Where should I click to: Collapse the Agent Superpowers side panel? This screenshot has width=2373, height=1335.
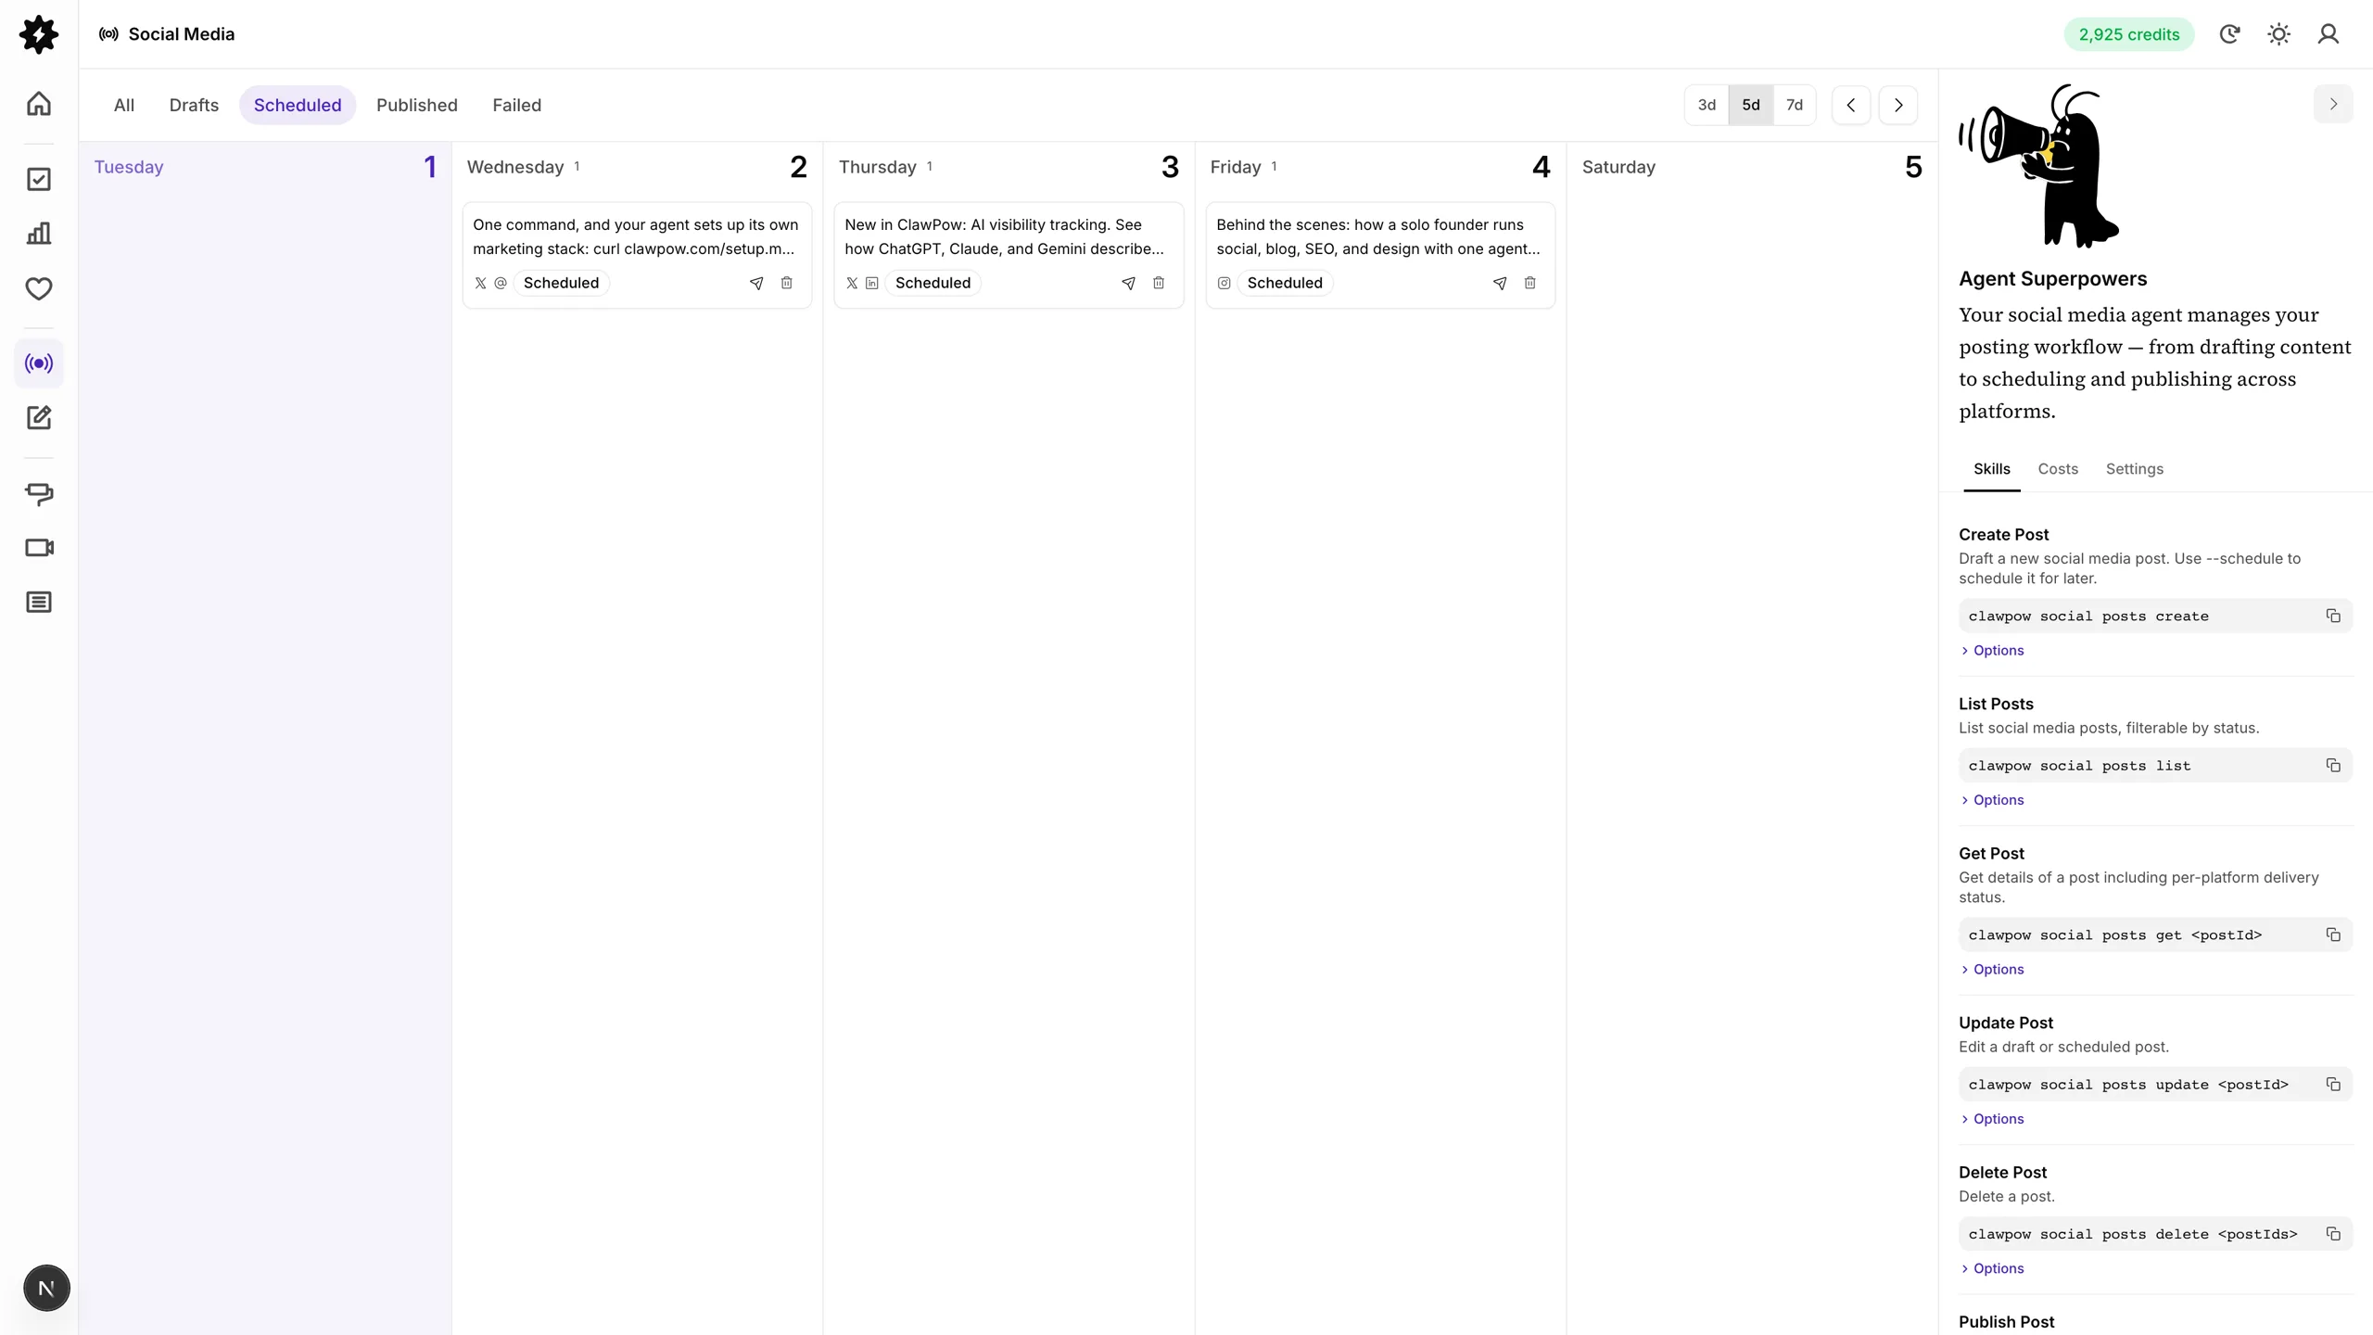coord(2333,104)
